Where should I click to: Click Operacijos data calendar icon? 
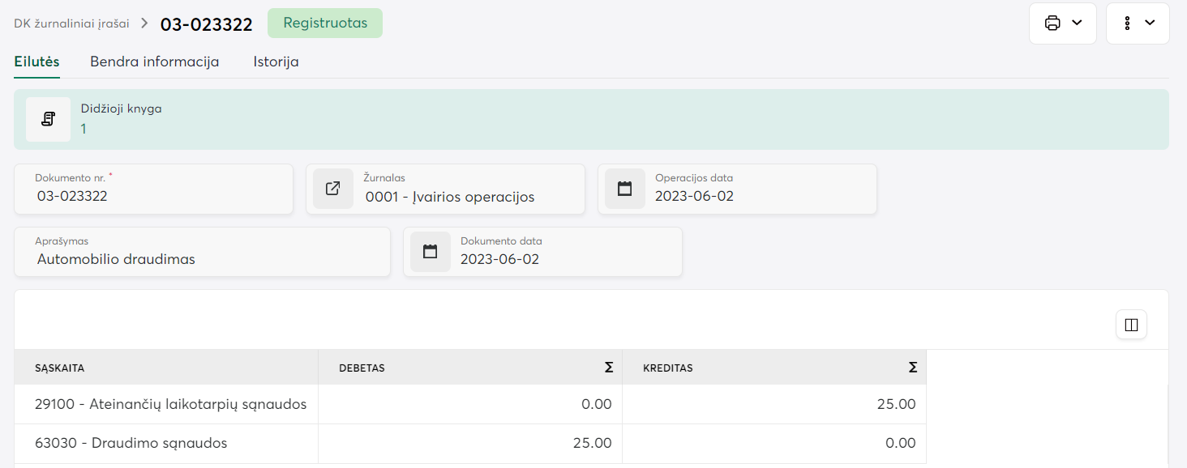[624, 189]
